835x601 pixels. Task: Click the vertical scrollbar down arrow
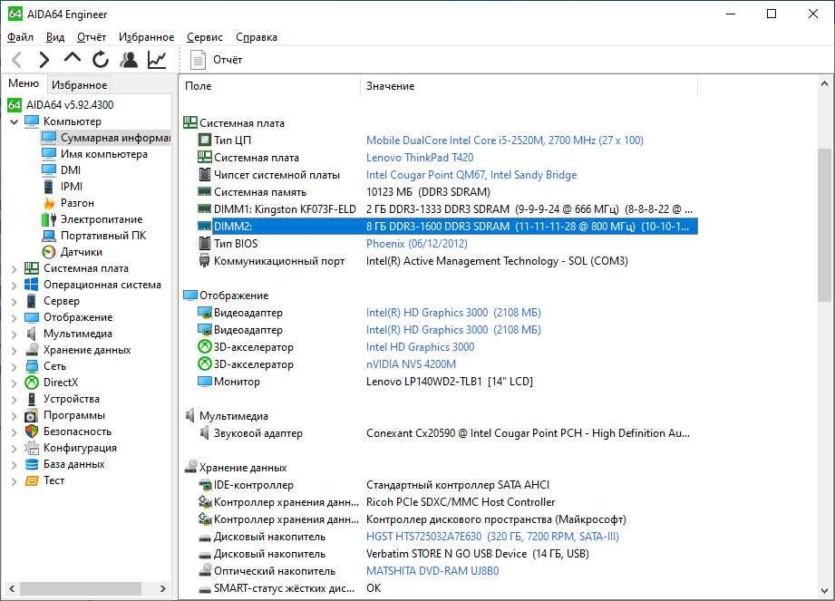[x=824, y=590]
